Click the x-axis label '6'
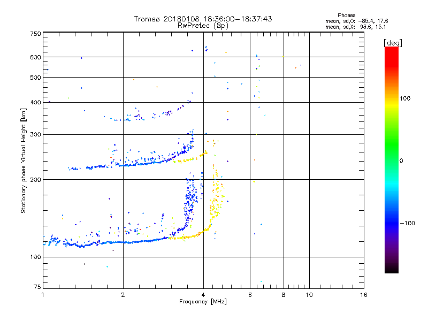The image size is (428, 321). [x=250, y=295]
